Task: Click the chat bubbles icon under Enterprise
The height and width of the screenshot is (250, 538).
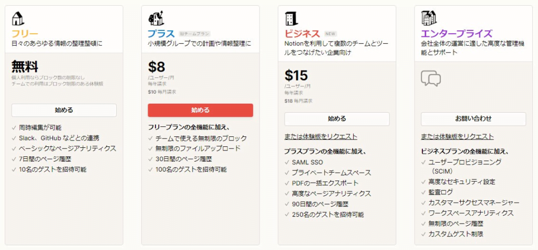Action: (431, 78)
